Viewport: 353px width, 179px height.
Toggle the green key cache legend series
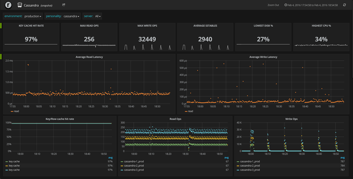(14, 161)
